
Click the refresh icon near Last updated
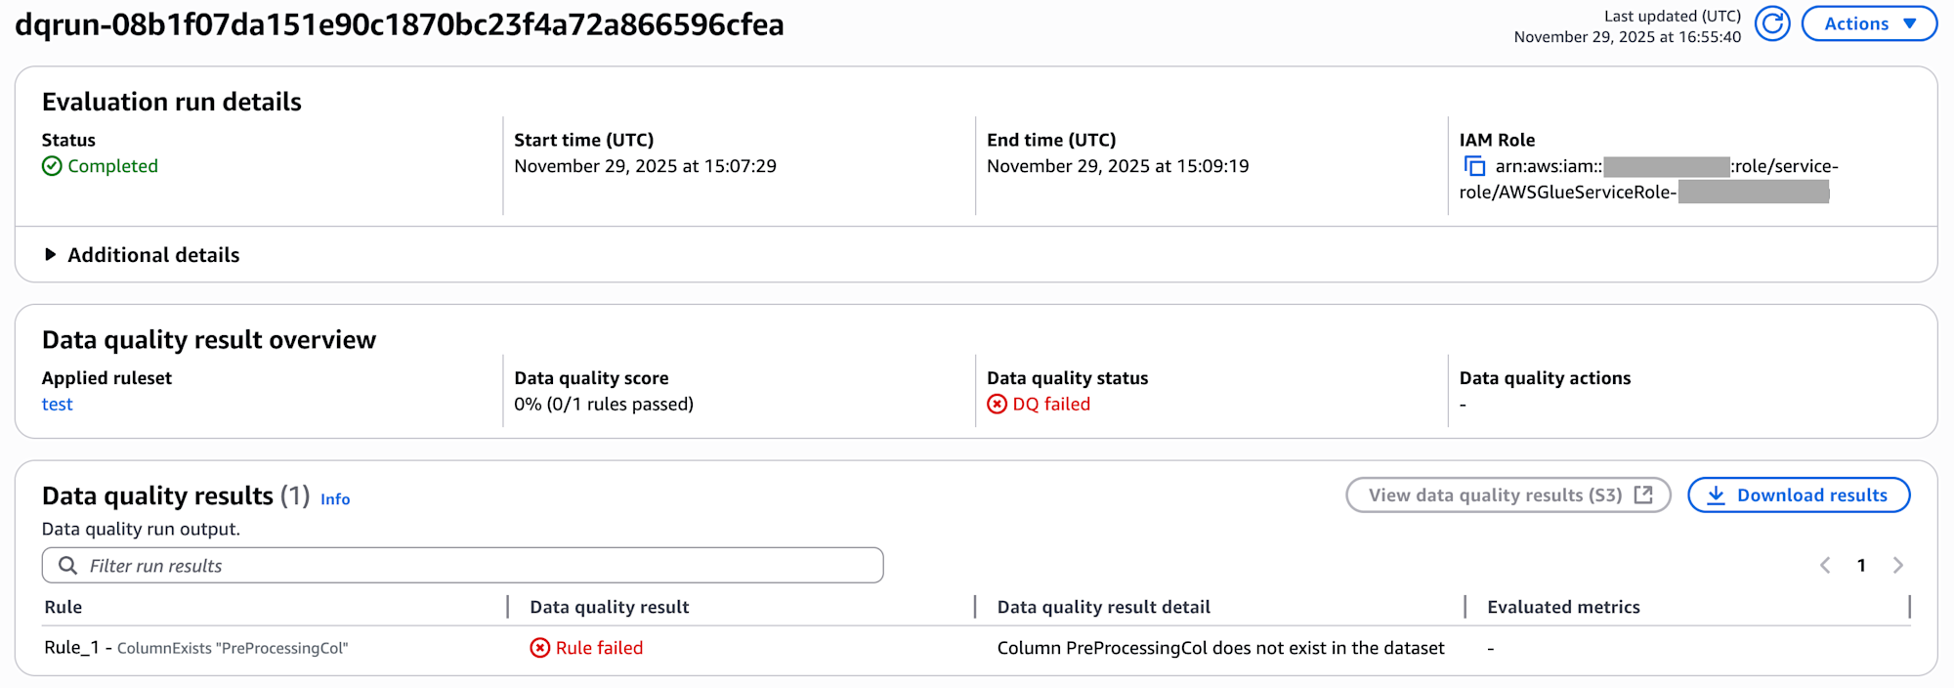[1771, 23]
